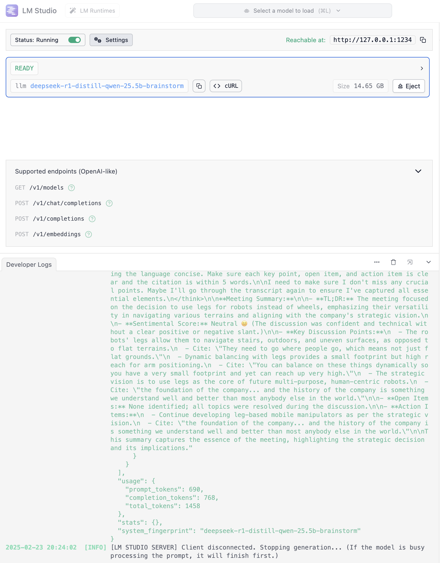Viewport: 440px width, 563px height.
Task: Collapse Supported endpoints section
Action: [418, 171]
